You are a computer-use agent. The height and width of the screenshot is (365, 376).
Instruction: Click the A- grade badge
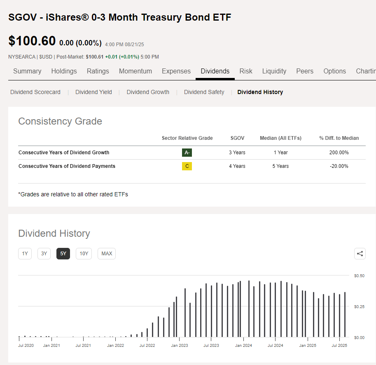click(x=187, y=153)
